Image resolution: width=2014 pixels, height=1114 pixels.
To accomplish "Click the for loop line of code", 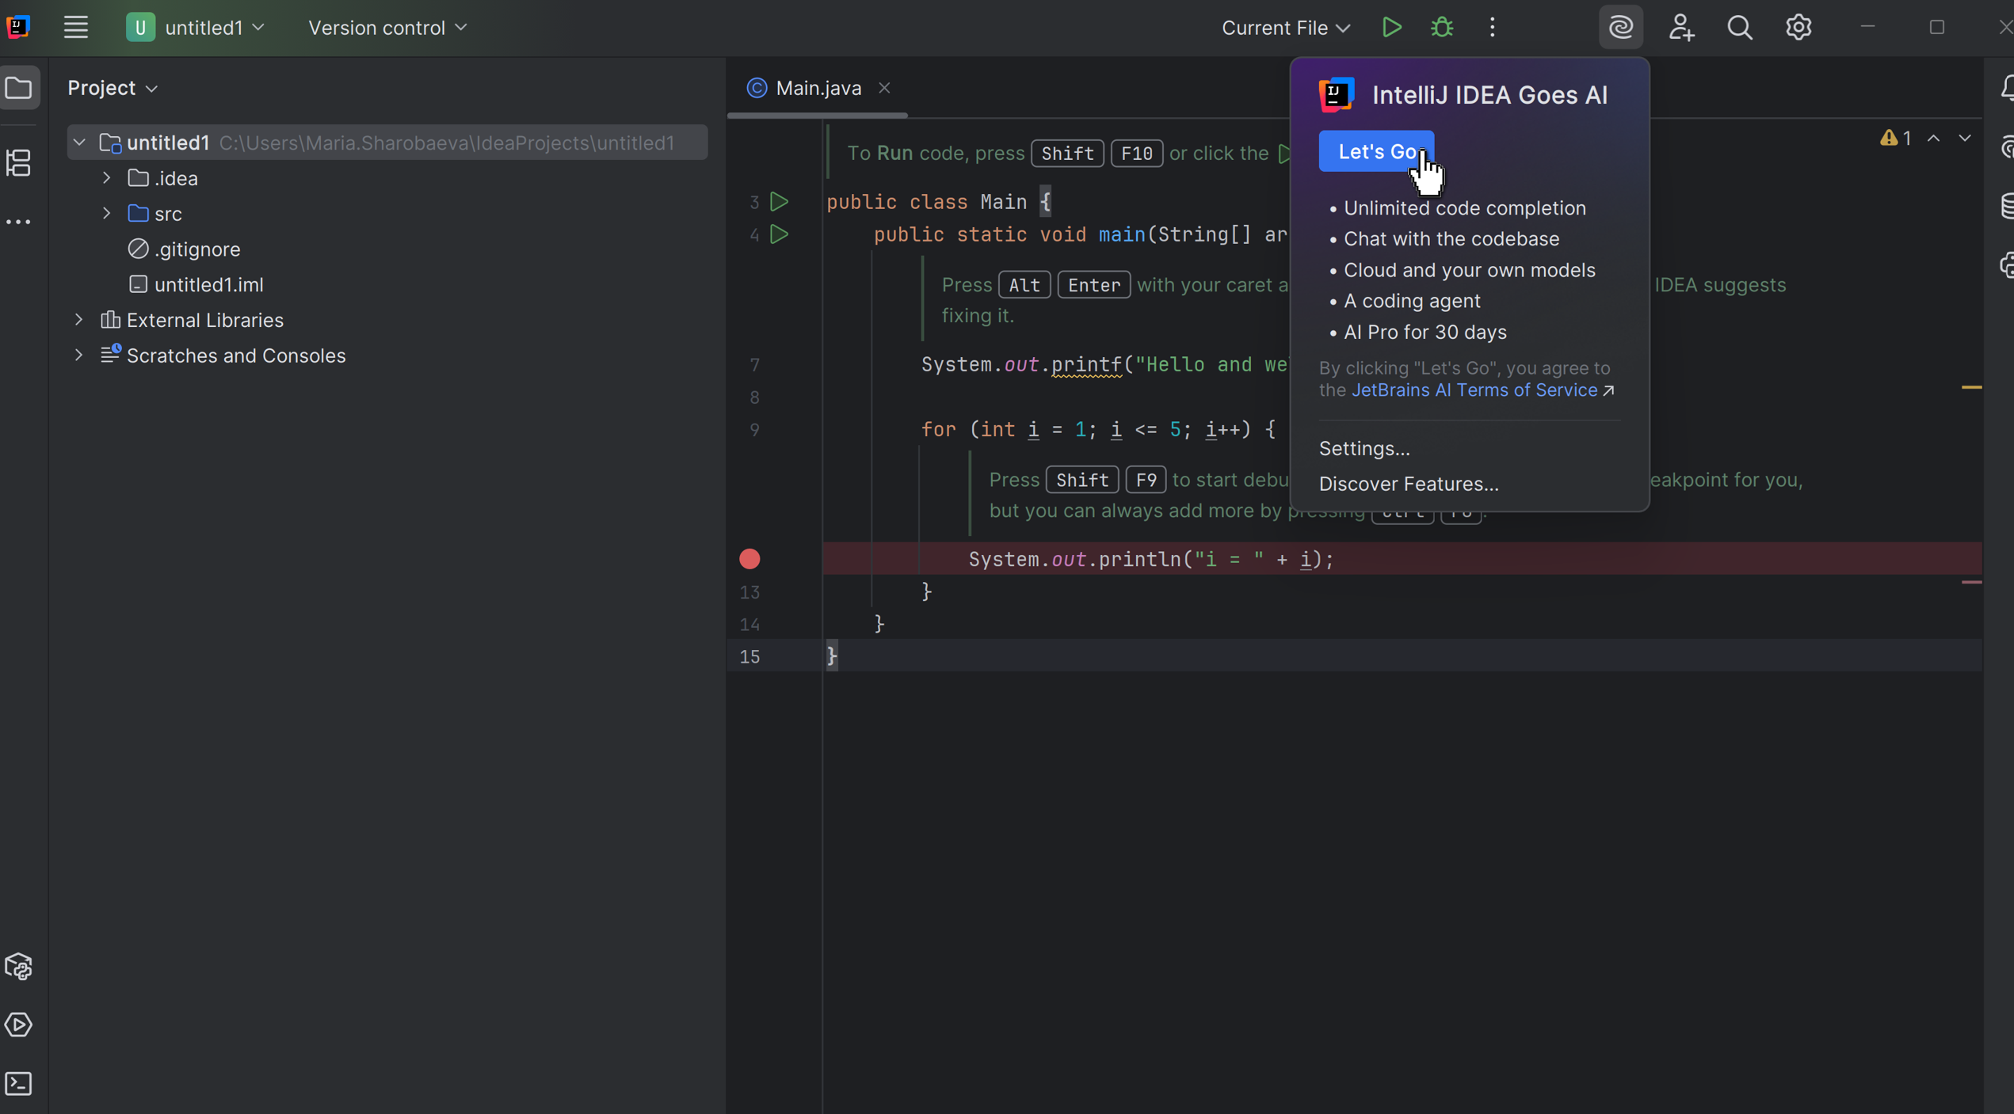I will 1098,430.
